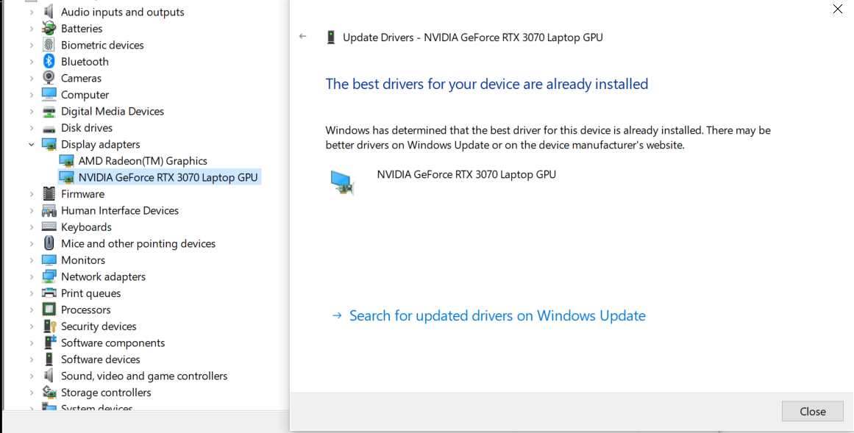
Task: Click the Biometric devices fingerprint icon
Action: [49, 45]
